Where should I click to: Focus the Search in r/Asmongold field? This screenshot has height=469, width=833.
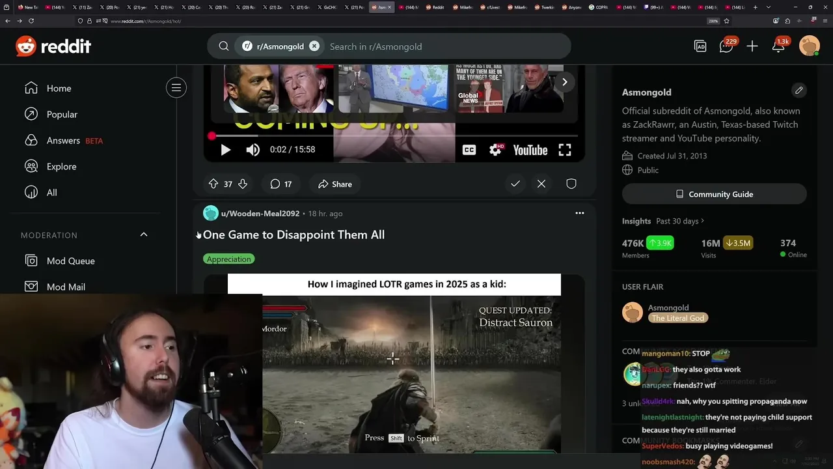point(445,46)
